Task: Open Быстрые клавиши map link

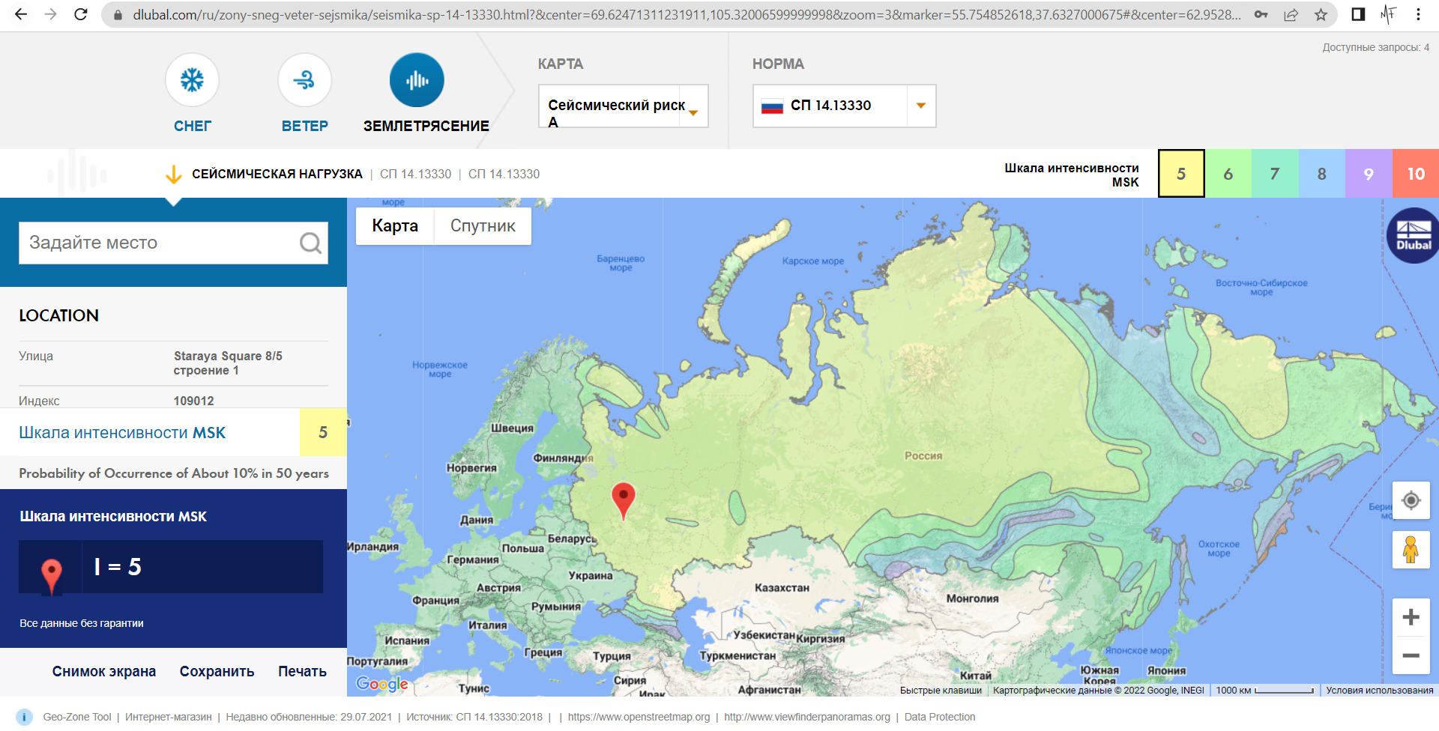Action: pos(941,691)
